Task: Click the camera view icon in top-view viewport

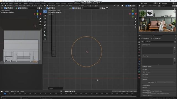Action: tap(136, 24)
